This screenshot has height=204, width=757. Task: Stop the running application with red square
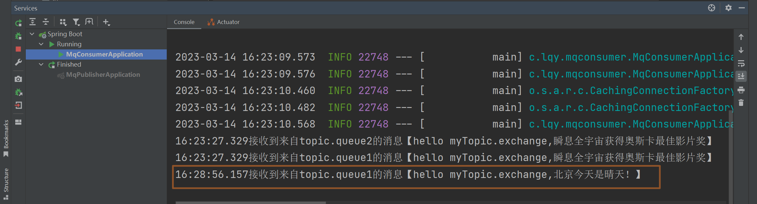[x=18, y=49]
